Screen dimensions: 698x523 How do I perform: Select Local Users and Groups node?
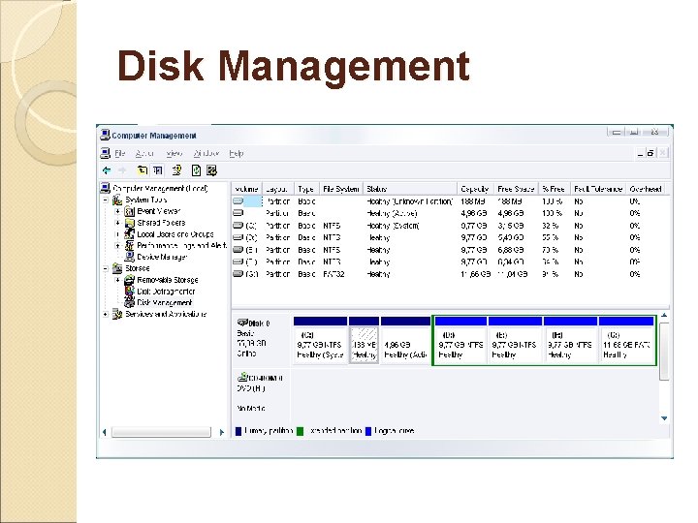tap(174, 234)
